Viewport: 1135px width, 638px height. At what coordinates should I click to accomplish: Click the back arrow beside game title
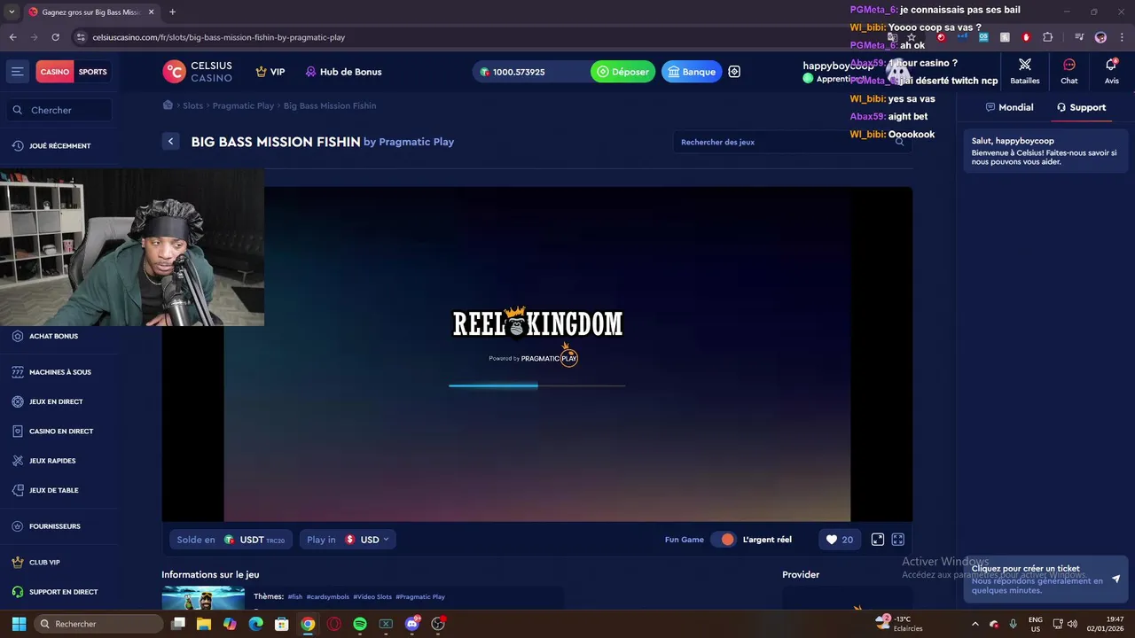point(171,142)
